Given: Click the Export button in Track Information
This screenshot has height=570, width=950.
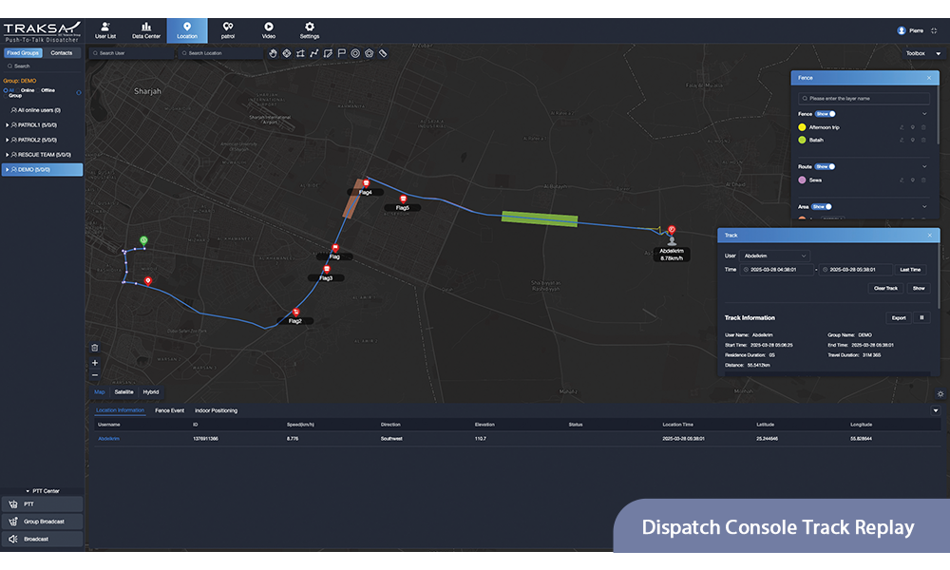Looking at the screenshot, I should point(898,317).
